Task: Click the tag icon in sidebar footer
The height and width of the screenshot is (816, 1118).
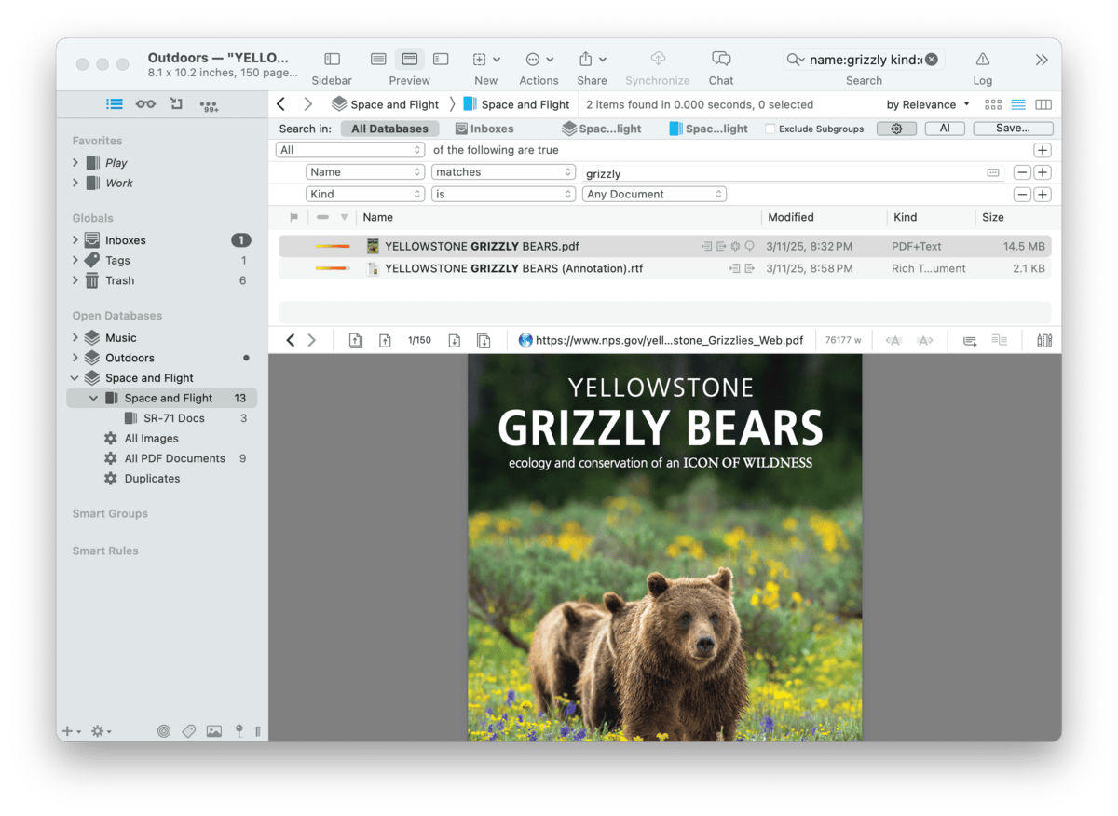Action: click(x=188, y=731)
